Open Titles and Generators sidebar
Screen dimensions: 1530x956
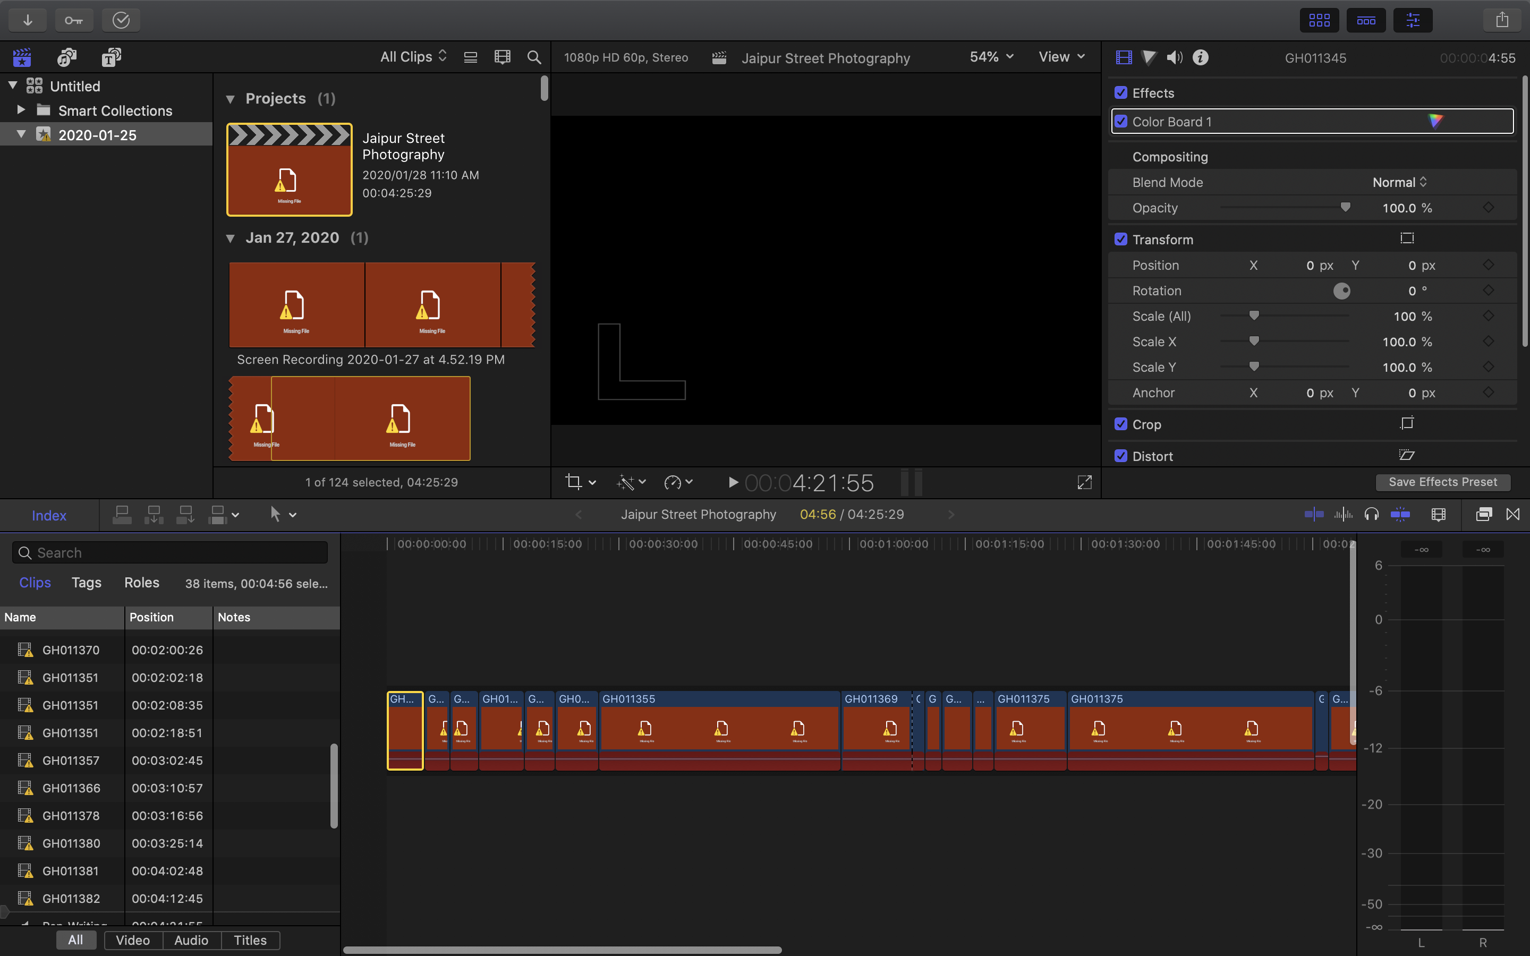[111, 57]
